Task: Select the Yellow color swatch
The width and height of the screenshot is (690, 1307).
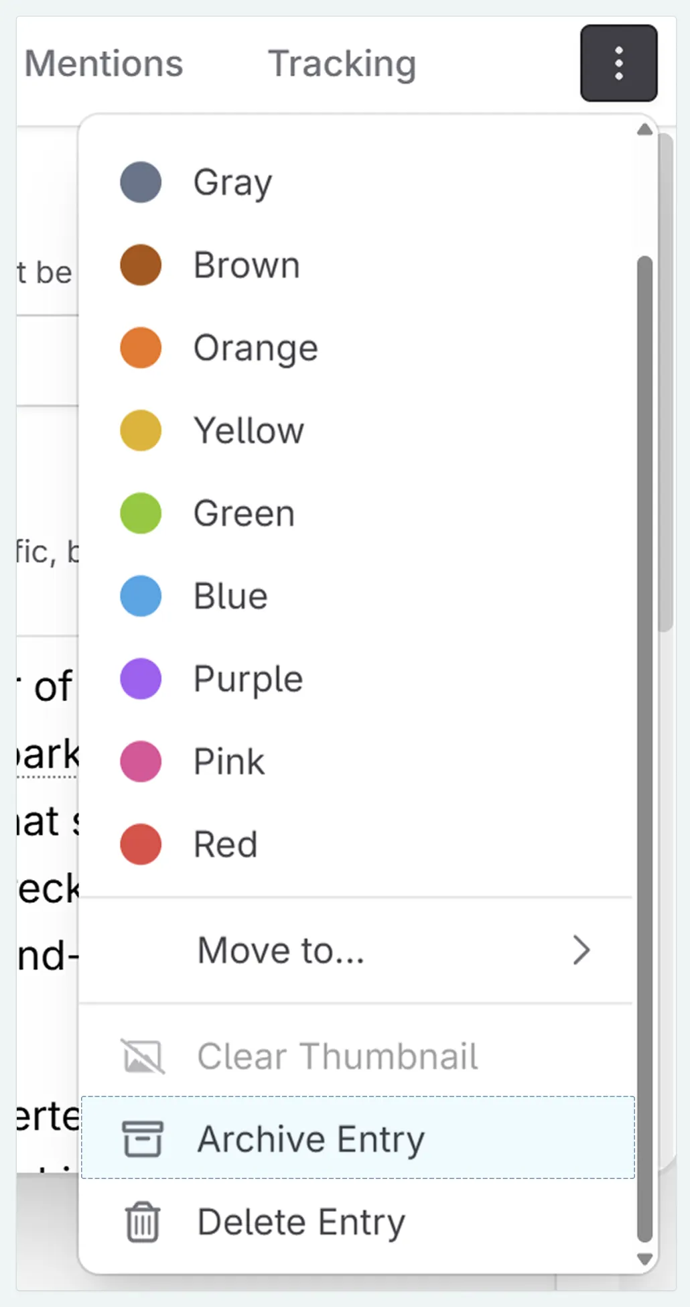Action: click(x=141, y=430)
